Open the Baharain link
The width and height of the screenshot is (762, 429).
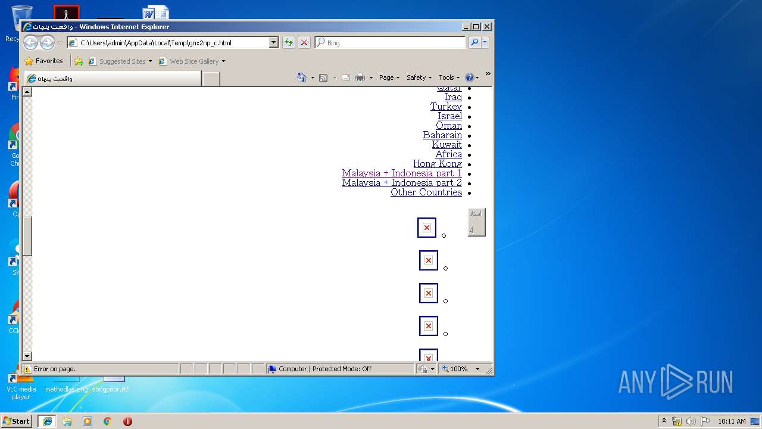(x=442, y=135)
